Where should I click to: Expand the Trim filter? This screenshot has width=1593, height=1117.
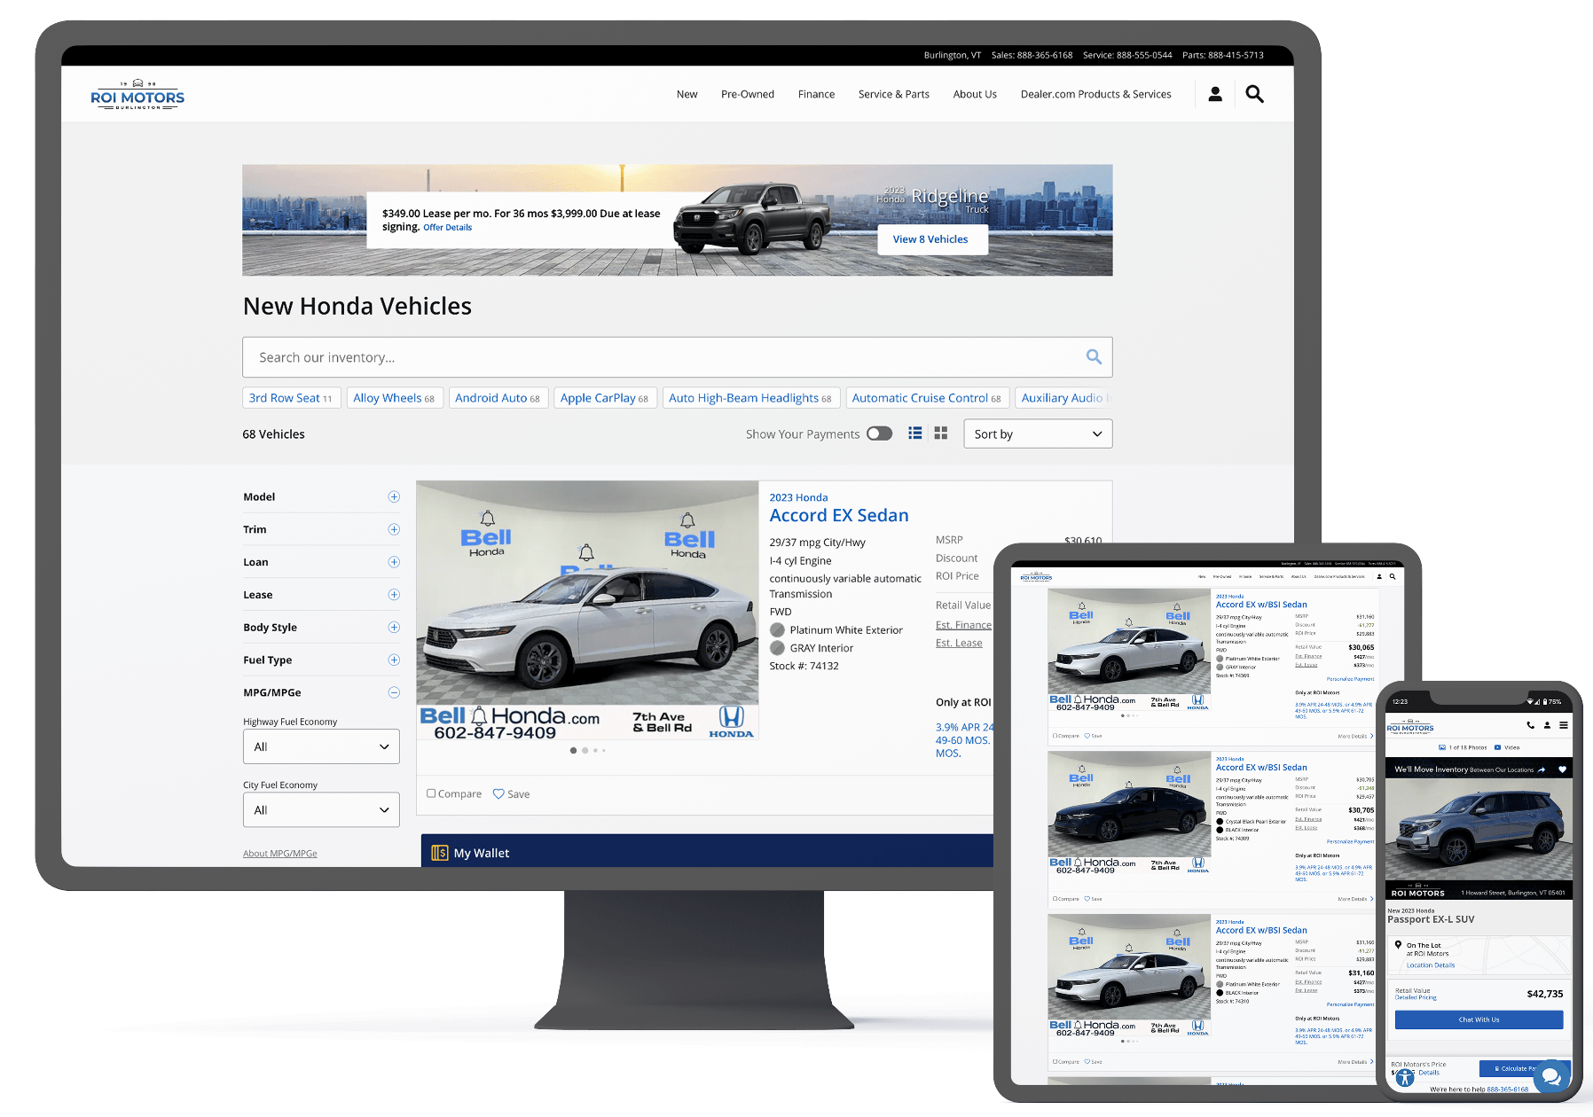point(394,529)
